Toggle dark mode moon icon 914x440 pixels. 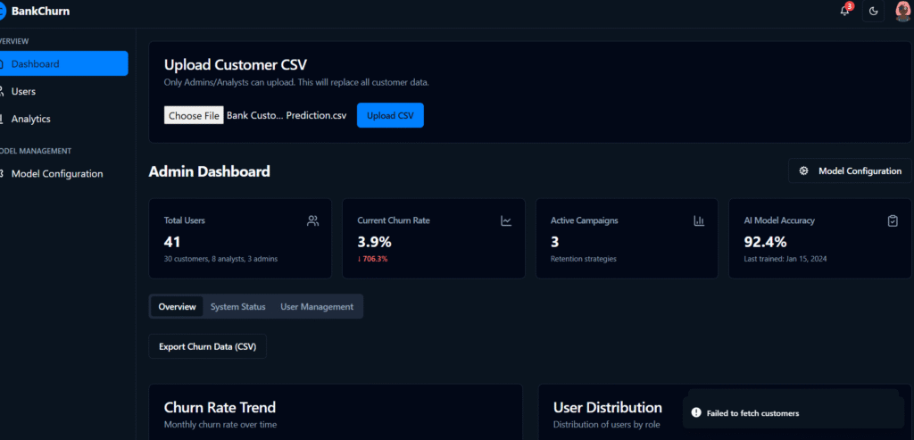click(x=873, y=11)
